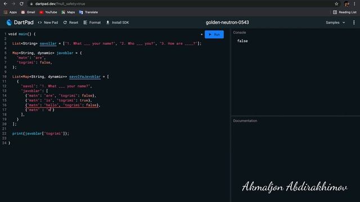Click the savollar variable name

48,44
